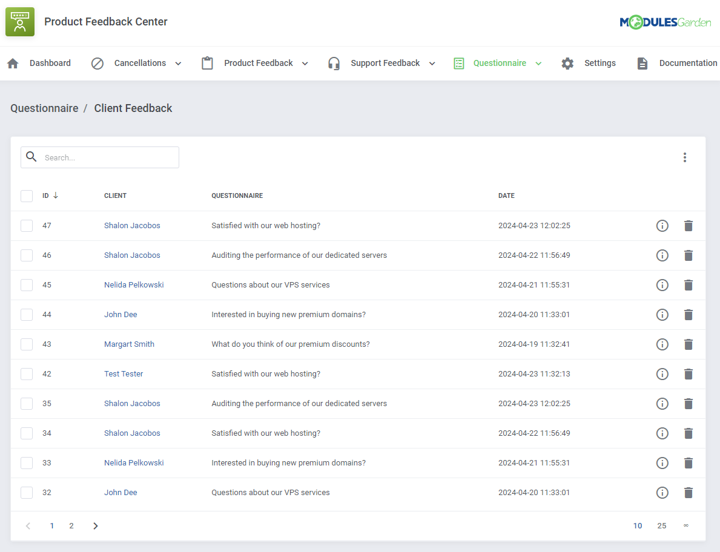The image size is (720, 552).
Task: Tick the select-all checkbox in table header
Action: pos(27,196)
